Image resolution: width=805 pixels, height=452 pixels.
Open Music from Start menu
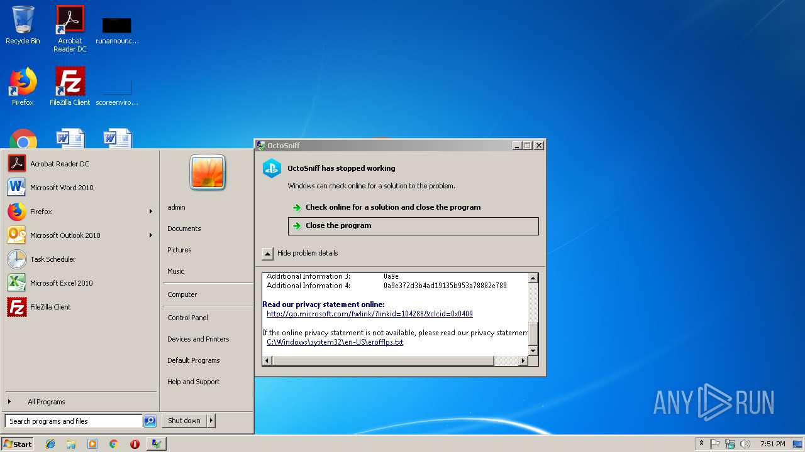[x=175, y=271]
